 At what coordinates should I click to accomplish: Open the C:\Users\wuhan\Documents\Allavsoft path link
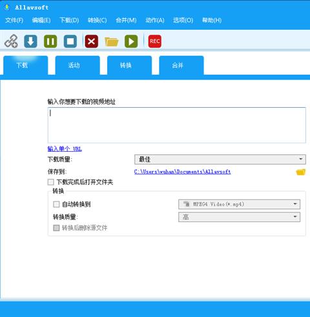click(x=183, y=172)
